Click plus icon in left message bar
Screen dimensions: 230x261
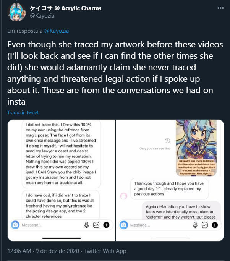[x=106, y=225]
